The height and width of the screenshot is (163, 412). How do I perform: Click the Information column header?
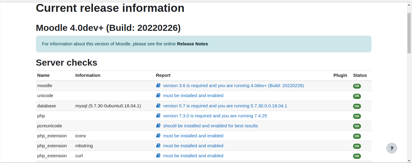tap(88, 75)
